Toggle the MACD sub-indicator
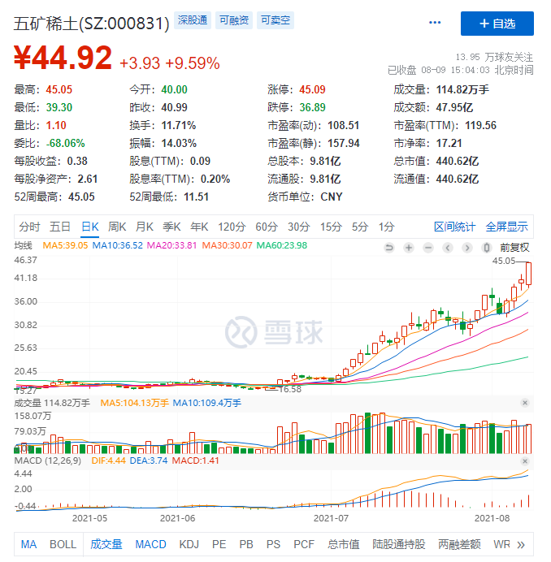Screen dimensions: 551x562 (150, 544)
